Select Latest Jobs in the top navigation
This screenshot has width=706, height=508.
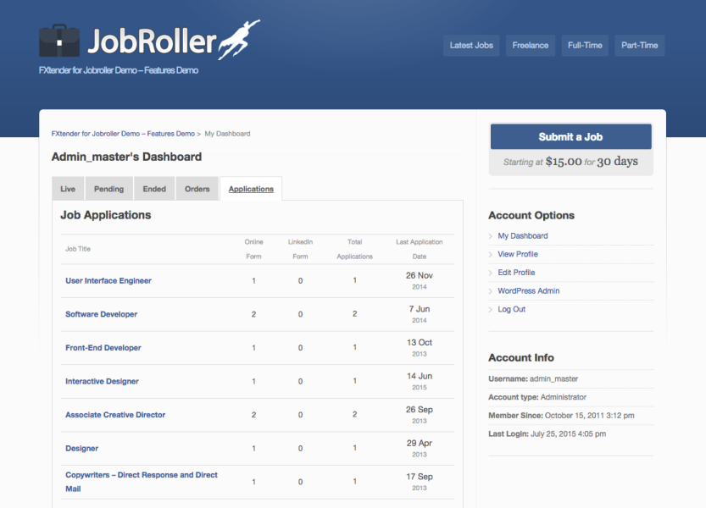pos(471,46)
